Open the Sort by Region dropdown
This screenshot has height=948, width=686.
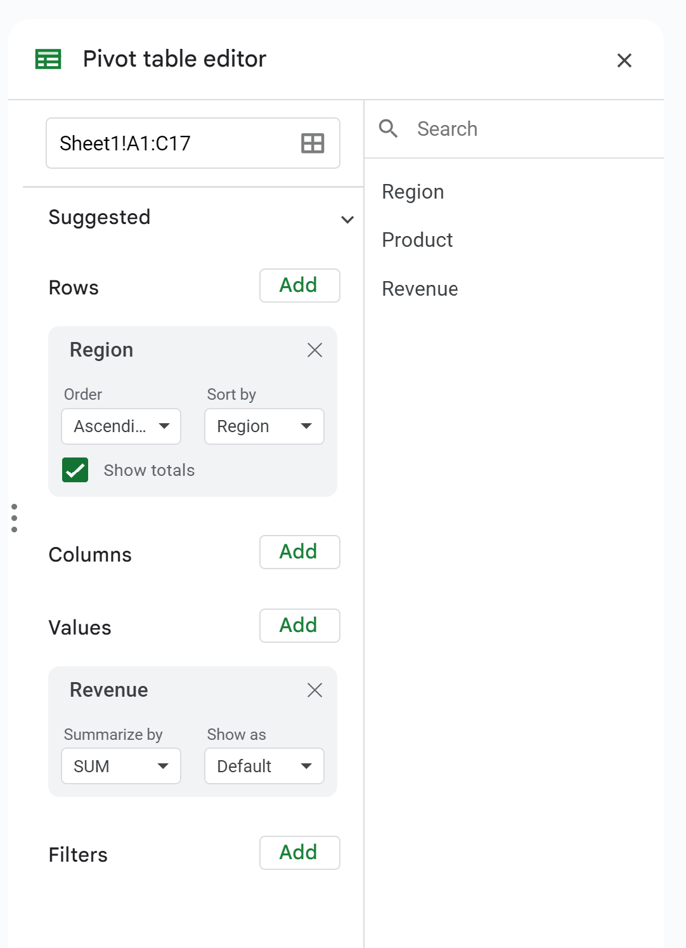[x=264, y=426]
